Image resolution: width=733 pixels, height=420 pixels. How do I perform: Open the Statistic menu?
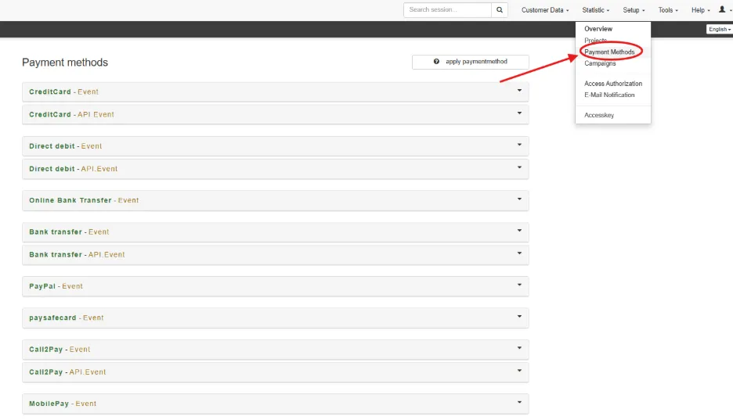[595, 10]
